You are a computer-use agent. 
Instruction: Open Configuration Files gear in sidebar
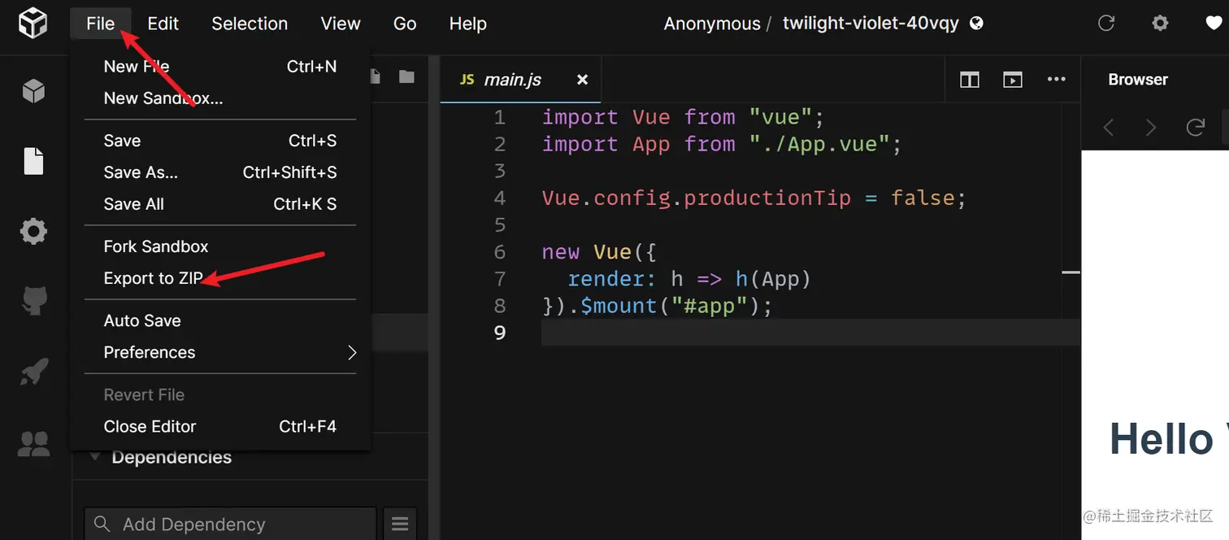[x=33, y=232]
